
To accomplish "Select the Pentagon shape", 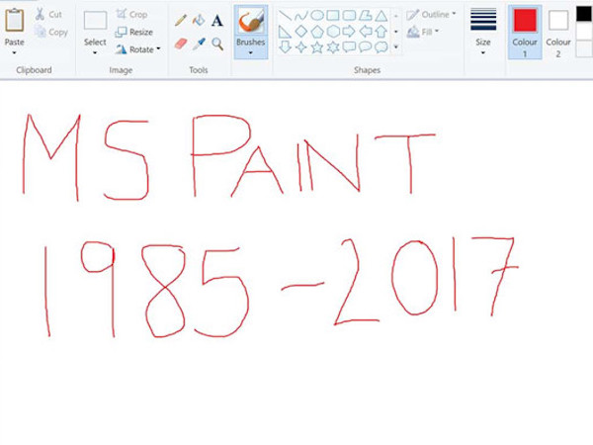I will pos(317,31).
